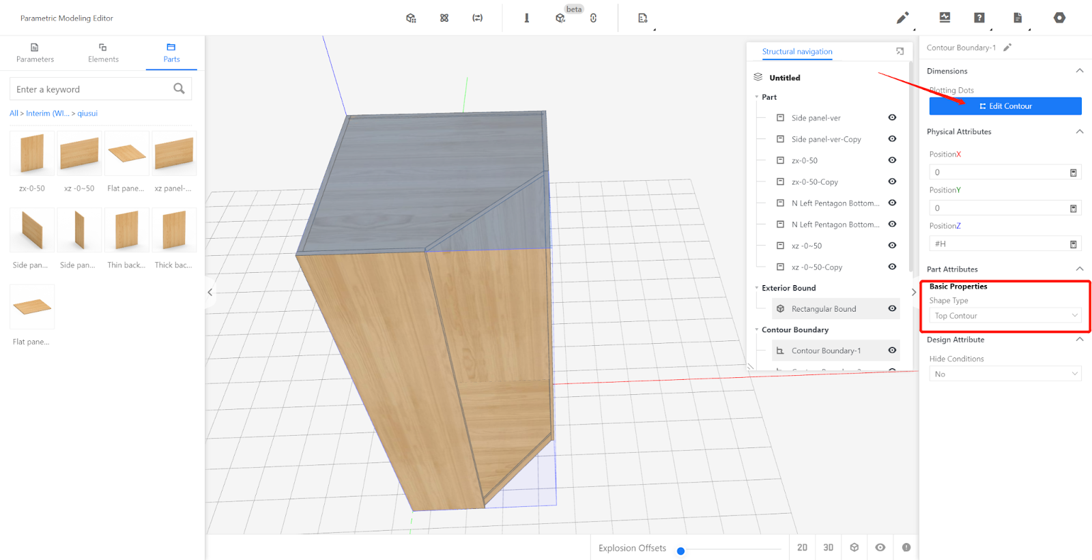1092x560 pixels.
Task: Switch to 2D view mode
Action: [802, 547]
